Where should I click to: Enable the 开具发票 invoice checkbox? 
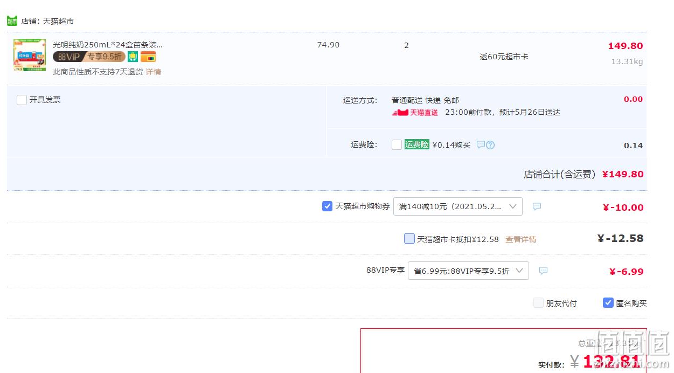click(x=22, y=100)
